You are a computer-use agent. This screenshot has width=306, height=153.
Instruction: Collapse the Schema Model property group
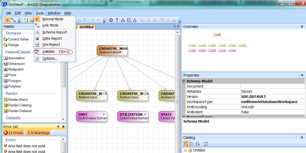pos(184,81)
